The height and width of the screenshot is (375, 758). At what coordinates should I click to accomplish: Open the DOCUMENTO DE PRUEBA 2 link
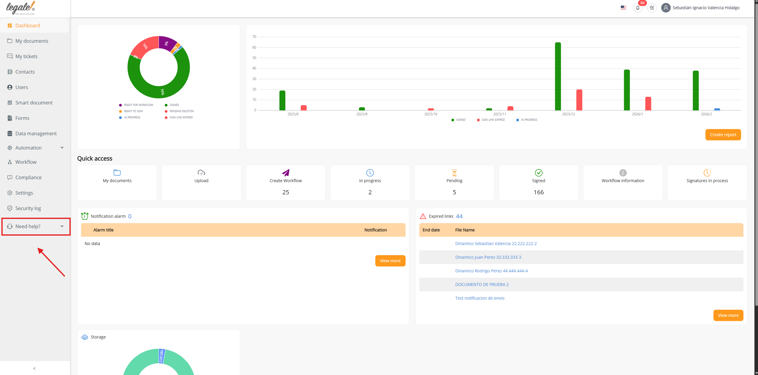click(482, 285)
